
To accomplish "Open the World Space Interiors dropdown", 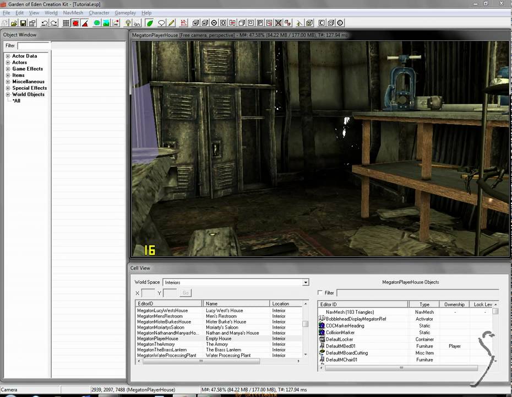I will point(306,282).
